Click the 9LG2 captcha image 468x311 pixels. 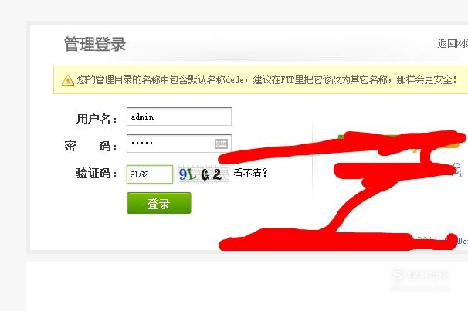203,174
